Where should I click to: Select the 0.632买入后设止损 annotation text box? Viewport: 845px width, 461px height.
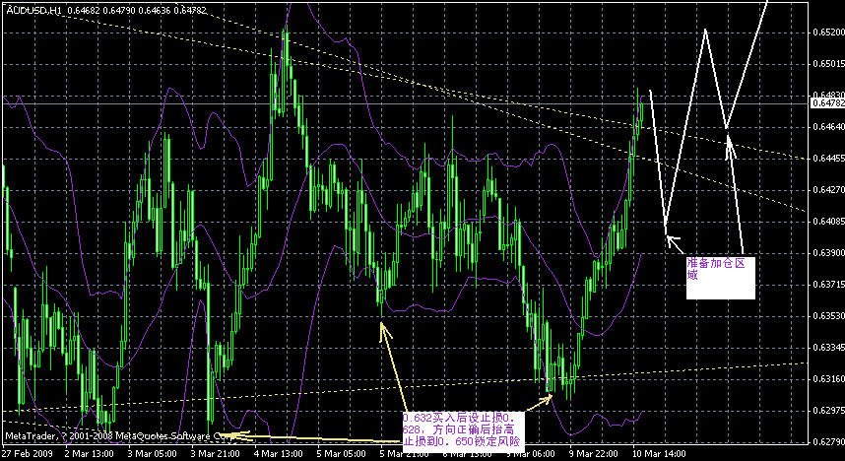click(463, 430)
